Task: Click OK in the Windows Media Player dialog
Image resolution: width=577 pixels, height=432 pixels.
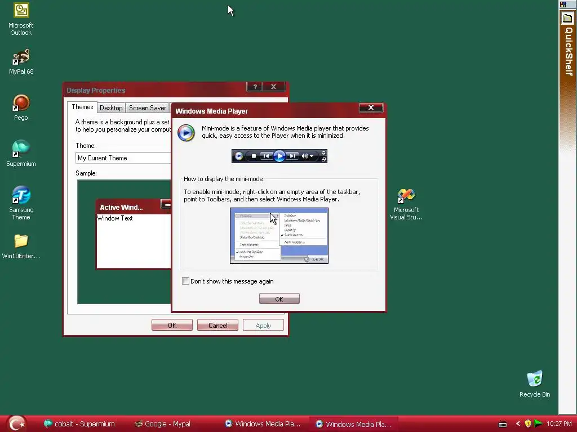Action: [x=279, y=299]
